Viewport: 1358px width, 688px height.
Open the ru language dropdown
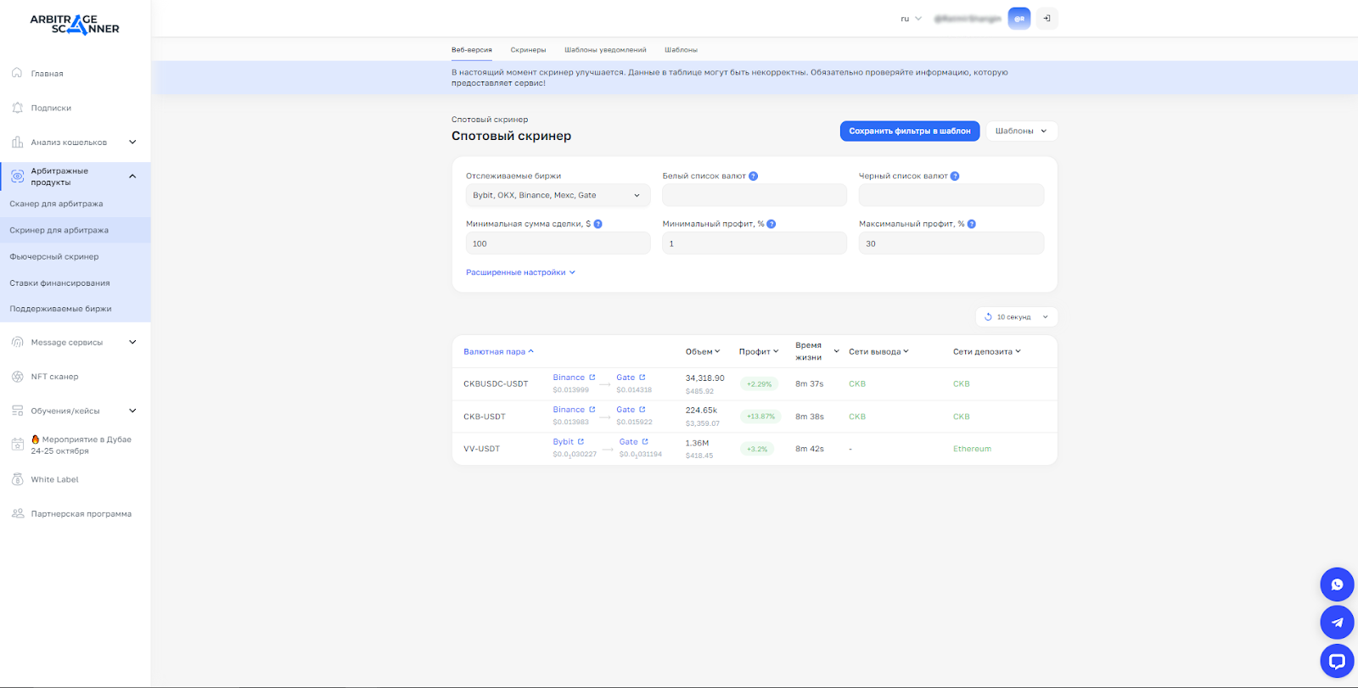point(911,19)
